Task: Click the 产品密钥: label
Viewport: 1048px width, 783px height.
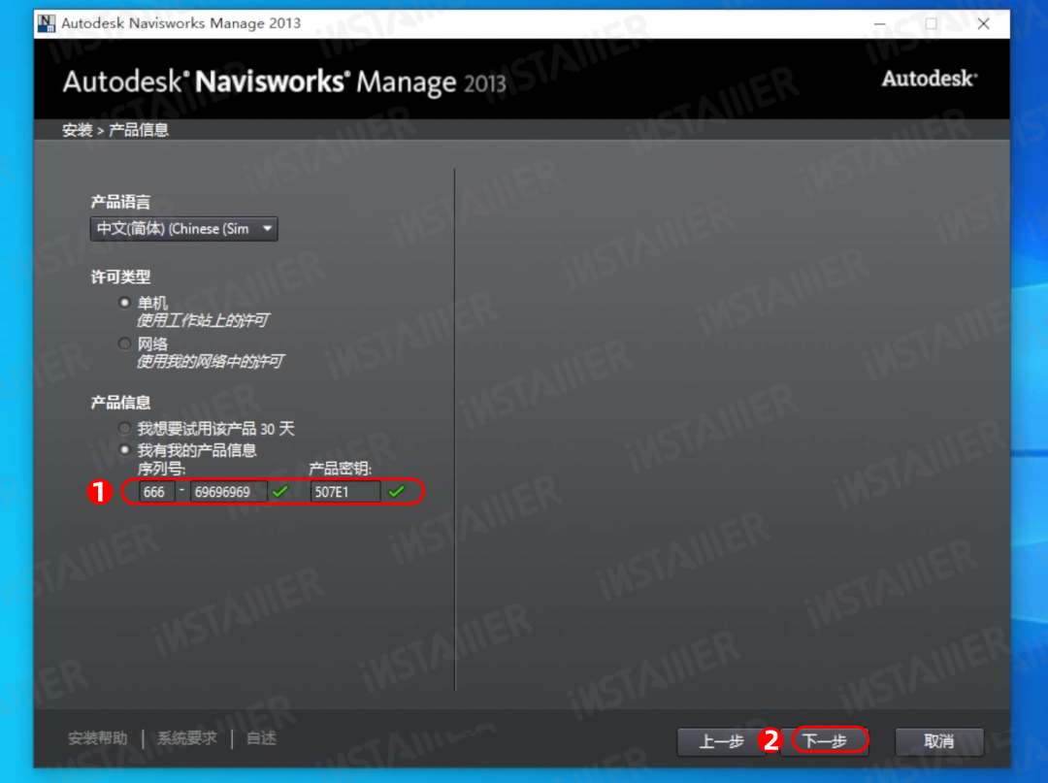Action: tap(341, 469)
